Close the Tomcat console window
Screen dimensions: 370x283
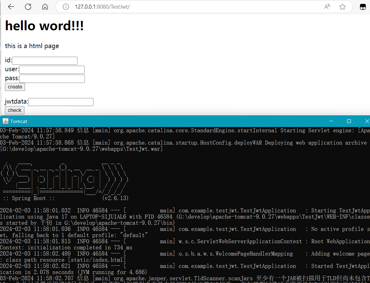coord(367,121)
